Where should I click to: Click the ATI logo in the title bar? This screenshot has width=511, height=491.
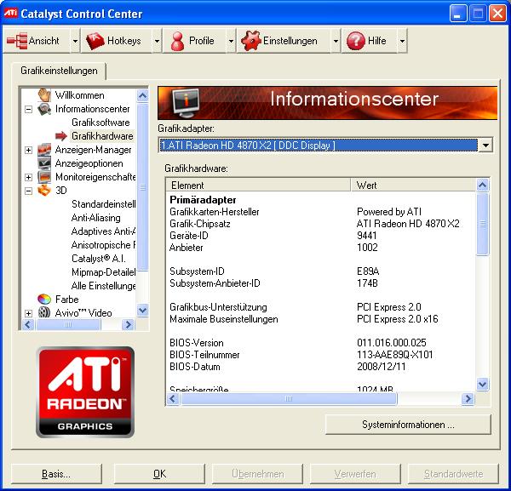pos(10,14)
